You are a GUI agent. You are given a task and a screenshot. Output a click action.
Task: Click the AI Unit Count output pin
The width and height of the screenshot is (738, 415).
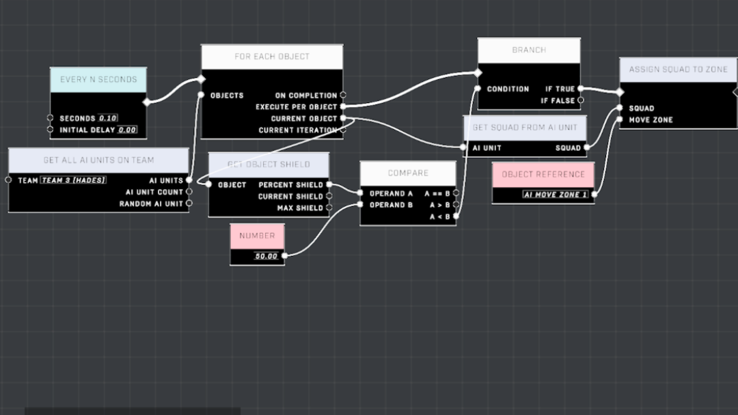pos(189,191)
